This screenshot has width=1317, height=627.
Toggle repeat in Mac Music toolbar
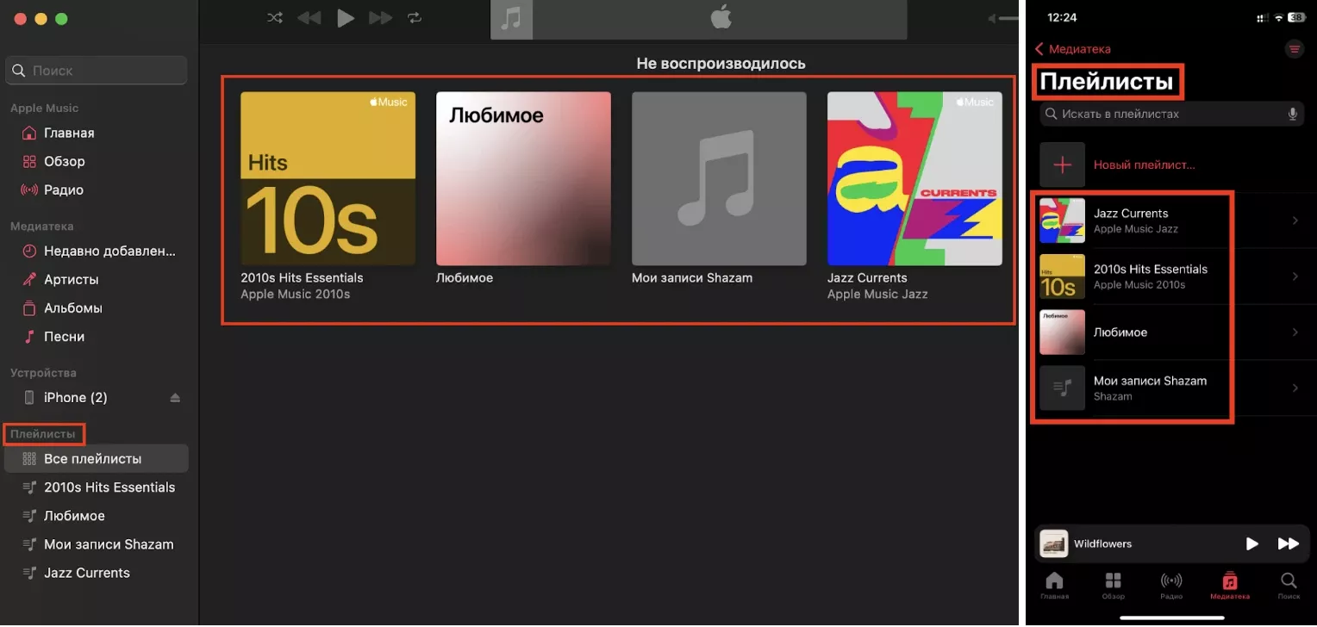[415, 17]
